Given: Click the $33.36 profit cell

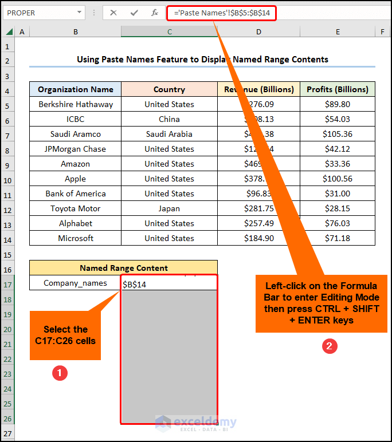Looking at the screenshot, I should (x=338, y=164).
